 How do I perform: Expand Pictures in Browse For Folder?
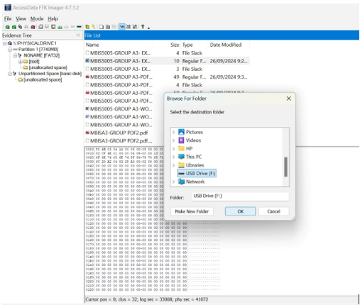click(x=173, y=132)
